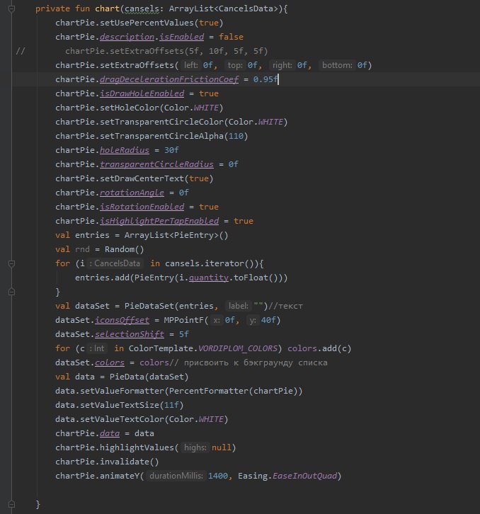Click 'WHITE' in setValueTextColor

pos(211,420)
